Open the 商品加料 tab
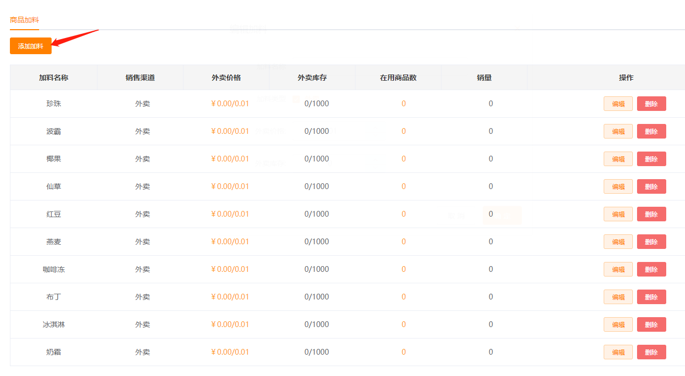 pos(25,20)
